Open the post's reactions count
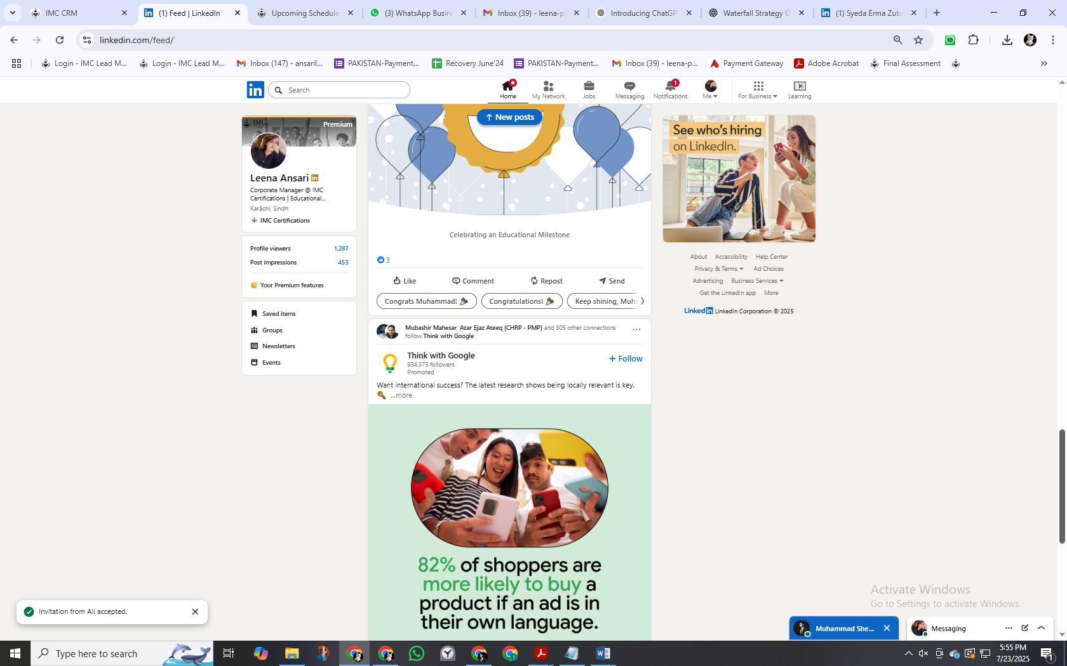The height and width of the screenshot is (666, 1067). (x=383, y=260)
